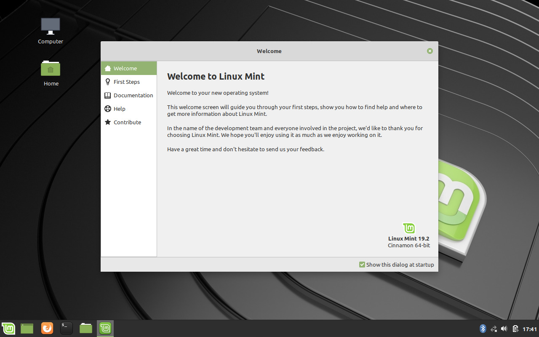Open the volume sound applet
The image size is (539, 337).
click(x=504, y=329)
